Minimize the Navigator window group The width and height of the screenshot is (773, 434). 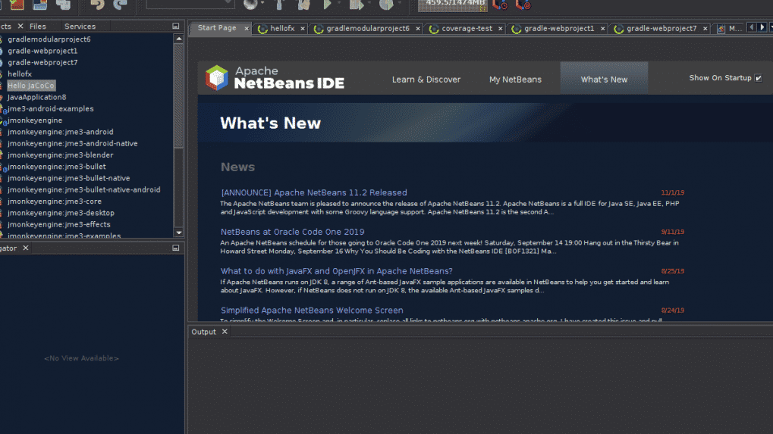(175, 248)
